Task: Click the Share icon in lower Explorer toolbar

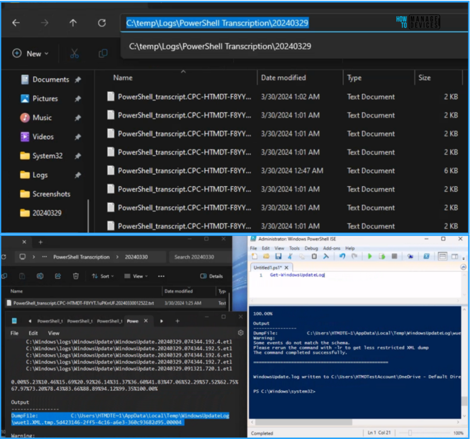Action: (x=58, y=276)
